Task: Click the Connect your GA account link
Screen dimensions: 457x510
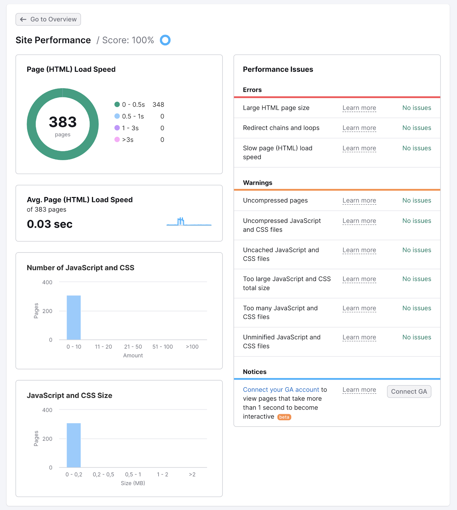Action: [281, 390]
